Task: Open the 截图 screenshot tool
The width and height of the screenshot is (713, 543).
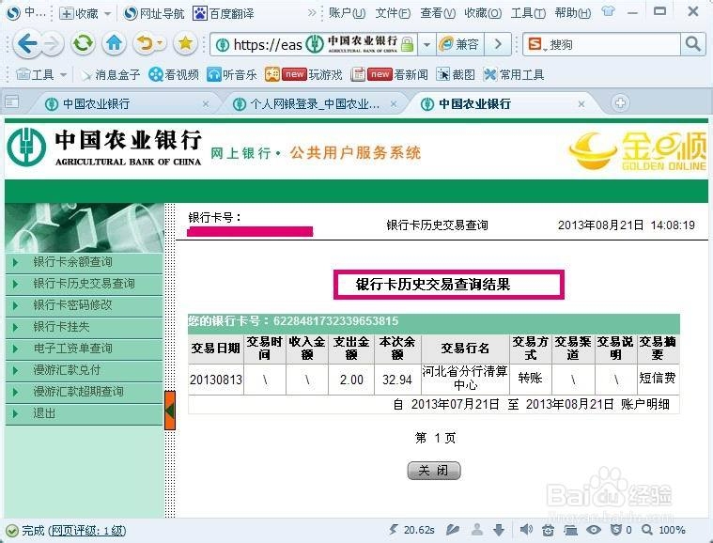Action: 456,74
